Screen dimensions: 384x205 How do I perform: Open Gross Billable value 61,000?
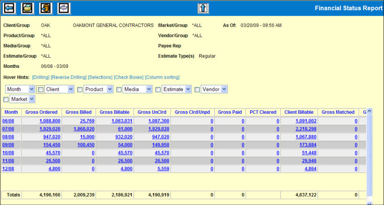(x=125, y=129)
